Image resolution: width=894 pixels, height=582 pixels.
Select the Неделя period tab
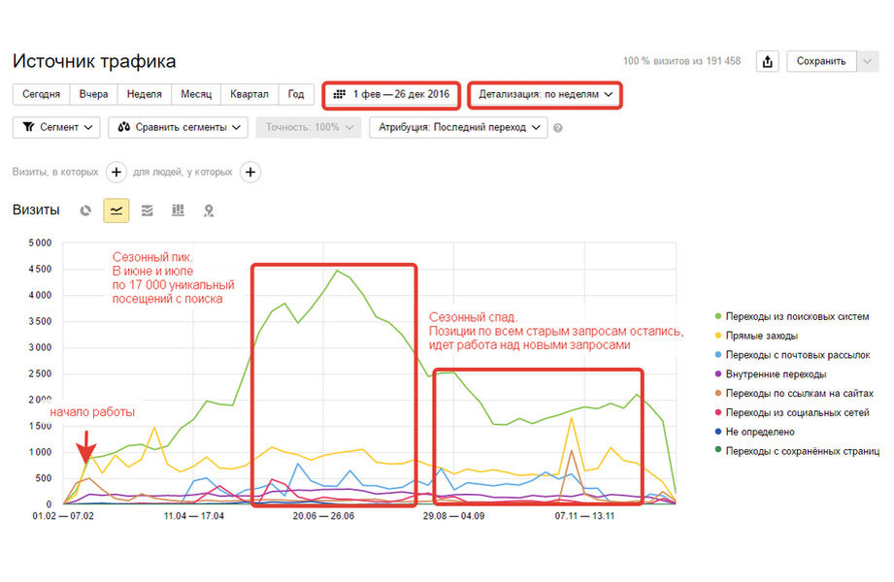(145, 95)
